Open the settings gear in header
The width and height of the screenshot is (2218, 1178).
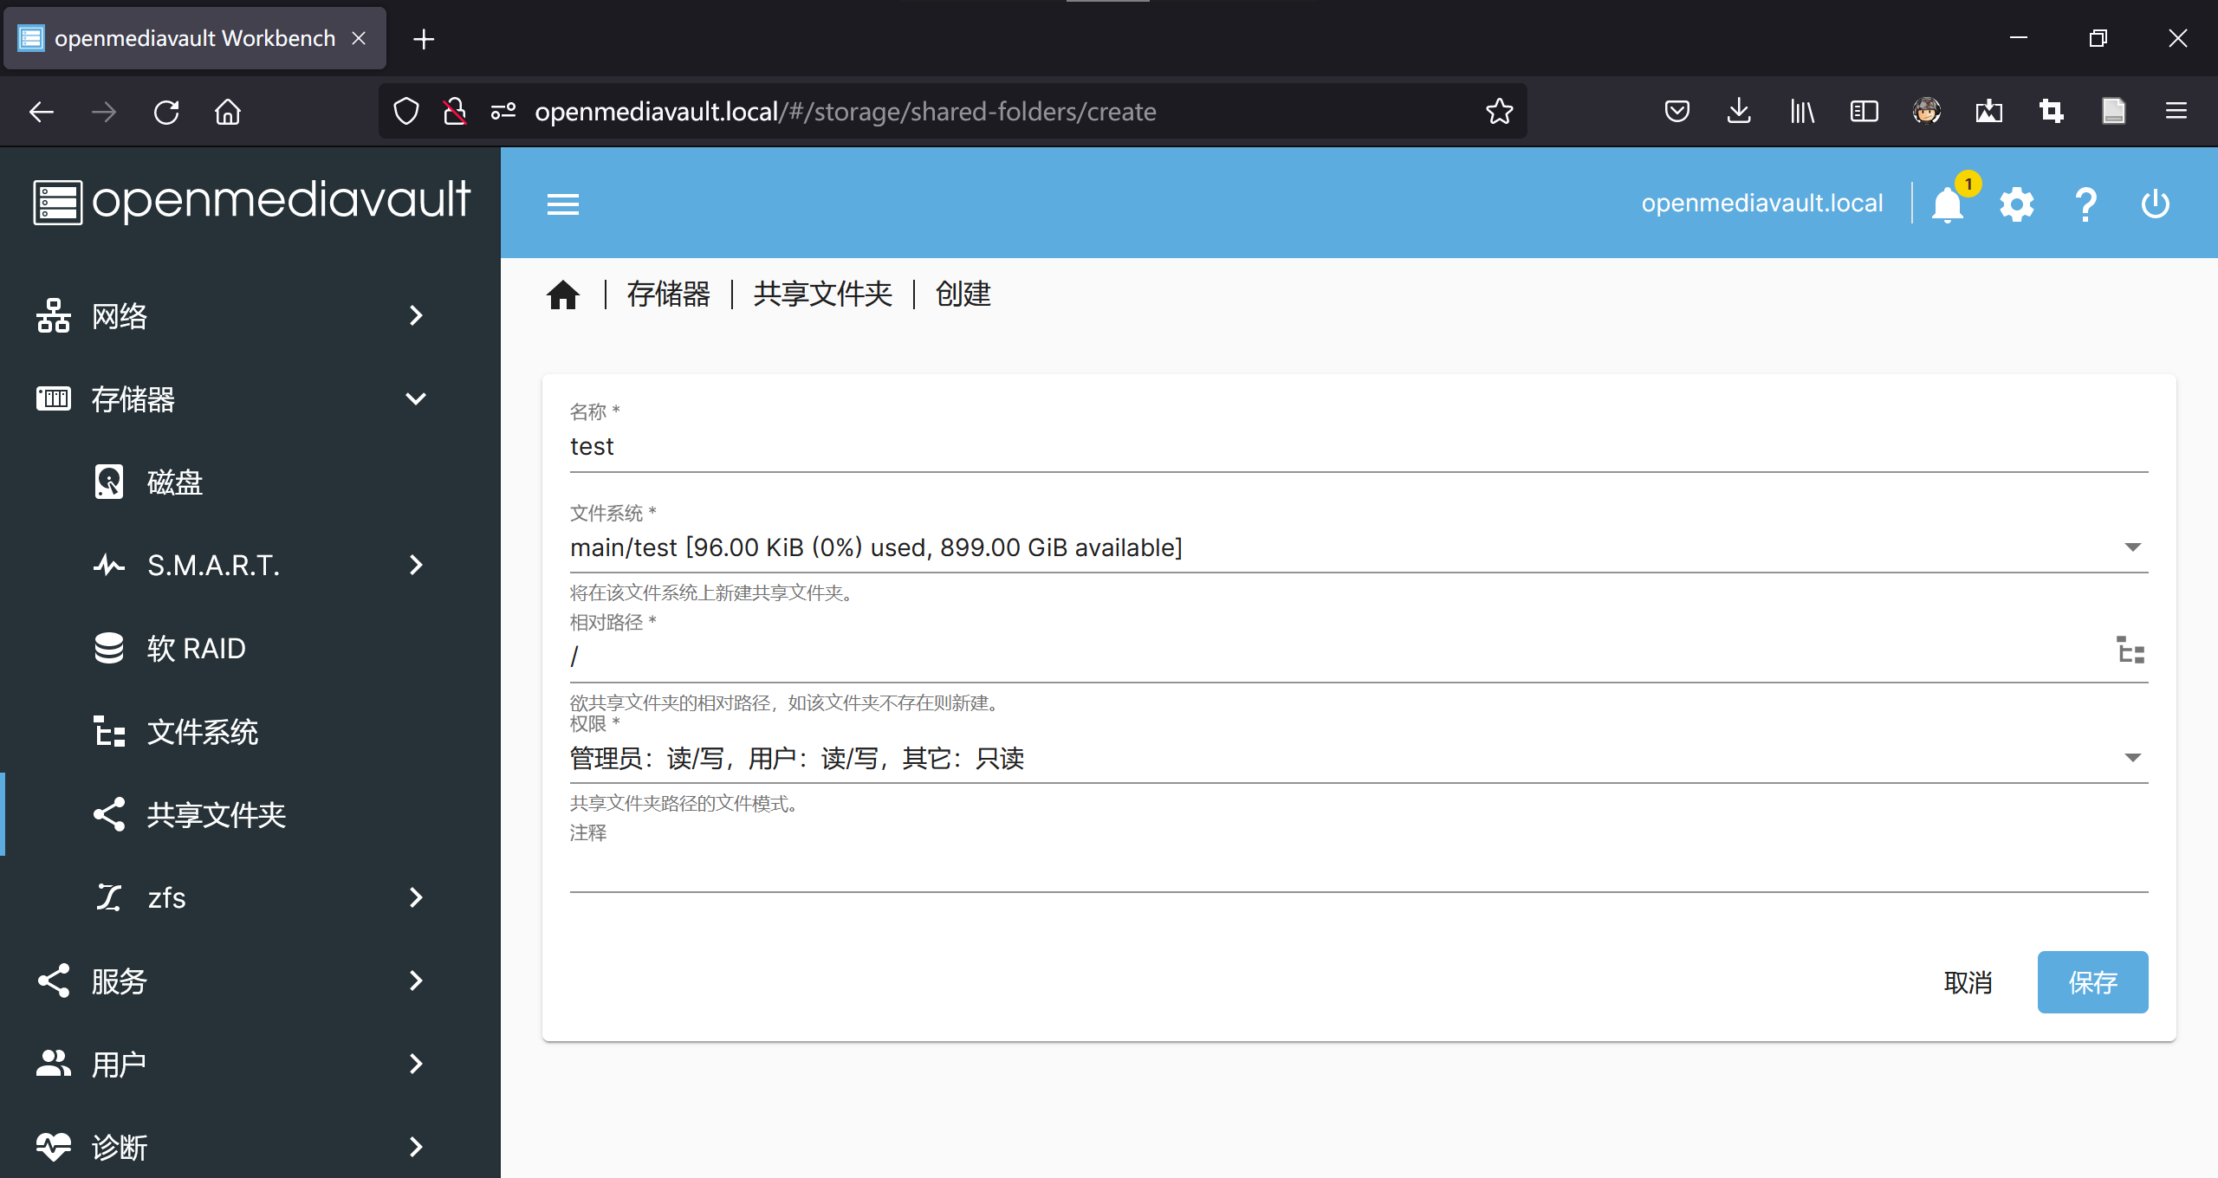2017,205
